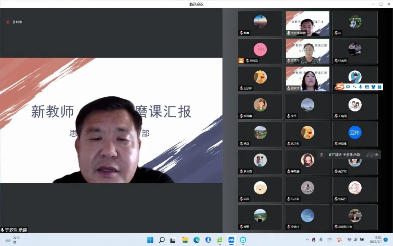
Task: Open the weather widget showing 27°C
Action: (x=13, y=240)
